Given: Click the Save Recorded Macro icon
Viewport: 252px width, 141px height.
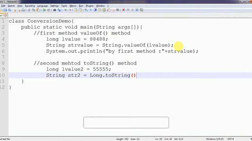Looking at the screenshot, I should (141, 10).
